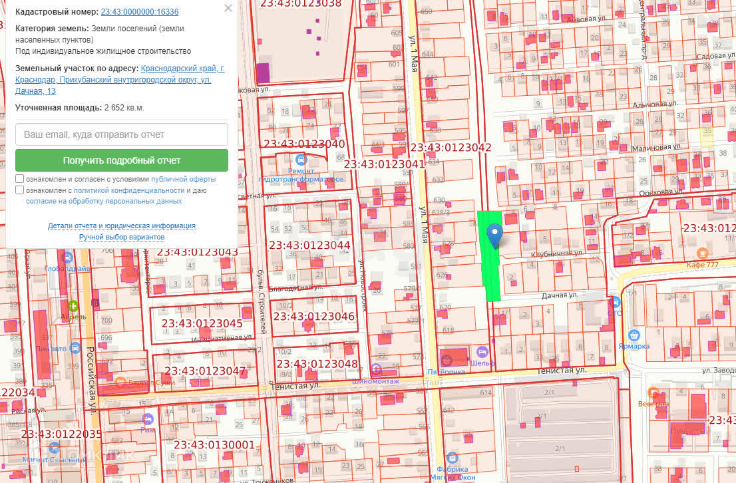Open 'согласие на обработку персональных данных' link

[x=104, y=202]
